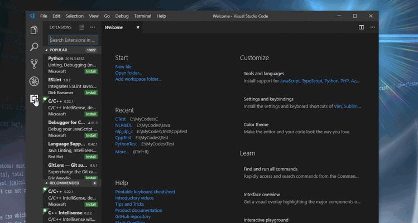Viewport: 418px width, 223px height.
Task: Install Language Support by Red Hat
Action: [91, 157]
